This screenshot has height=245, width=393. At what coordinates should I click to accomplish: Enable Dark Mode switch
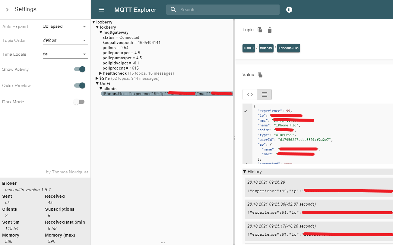[79, 102]
